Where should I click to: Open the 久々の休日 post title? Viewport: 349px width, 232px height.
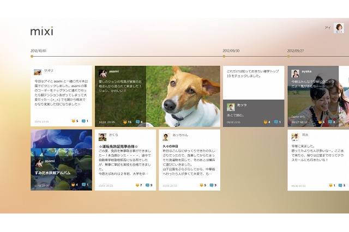[x=170, y=146]
